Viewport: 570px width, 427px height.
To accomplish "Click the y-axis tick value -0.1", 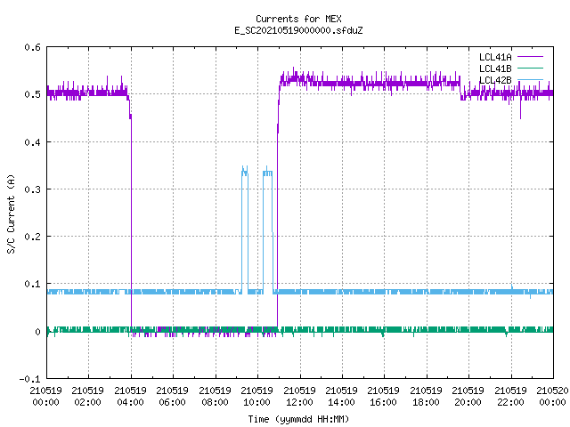I will click(x=29, y=379).
